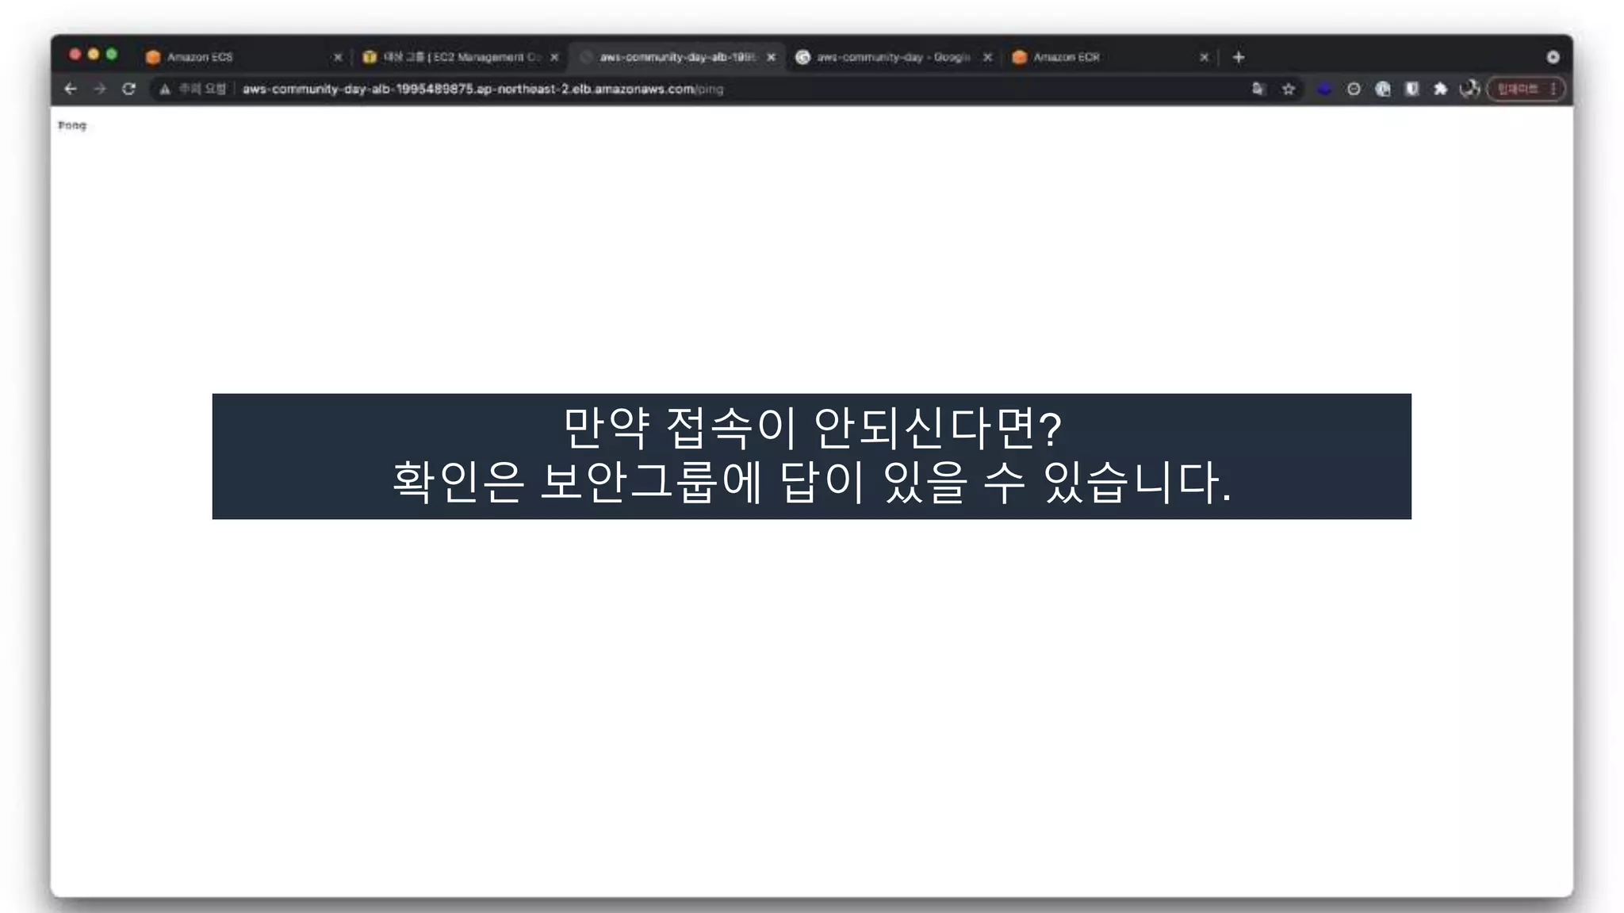This screenshot has width=1624, height=913.
Task: Open the Extensions puzzle-piece menu
Action: (1441, 89)
